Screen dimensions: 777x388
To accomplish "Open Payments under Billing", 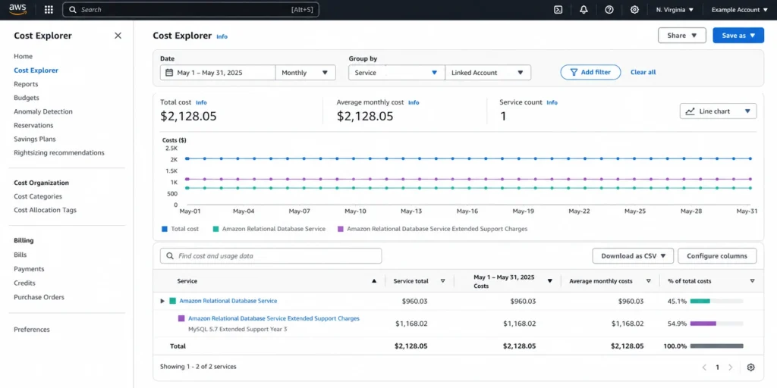I will tap(30, 269).
